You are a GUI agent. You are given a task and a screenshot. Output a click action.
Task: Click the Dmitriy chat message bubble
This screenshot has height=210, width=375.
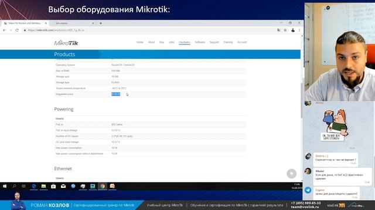(x=336, y=160)
